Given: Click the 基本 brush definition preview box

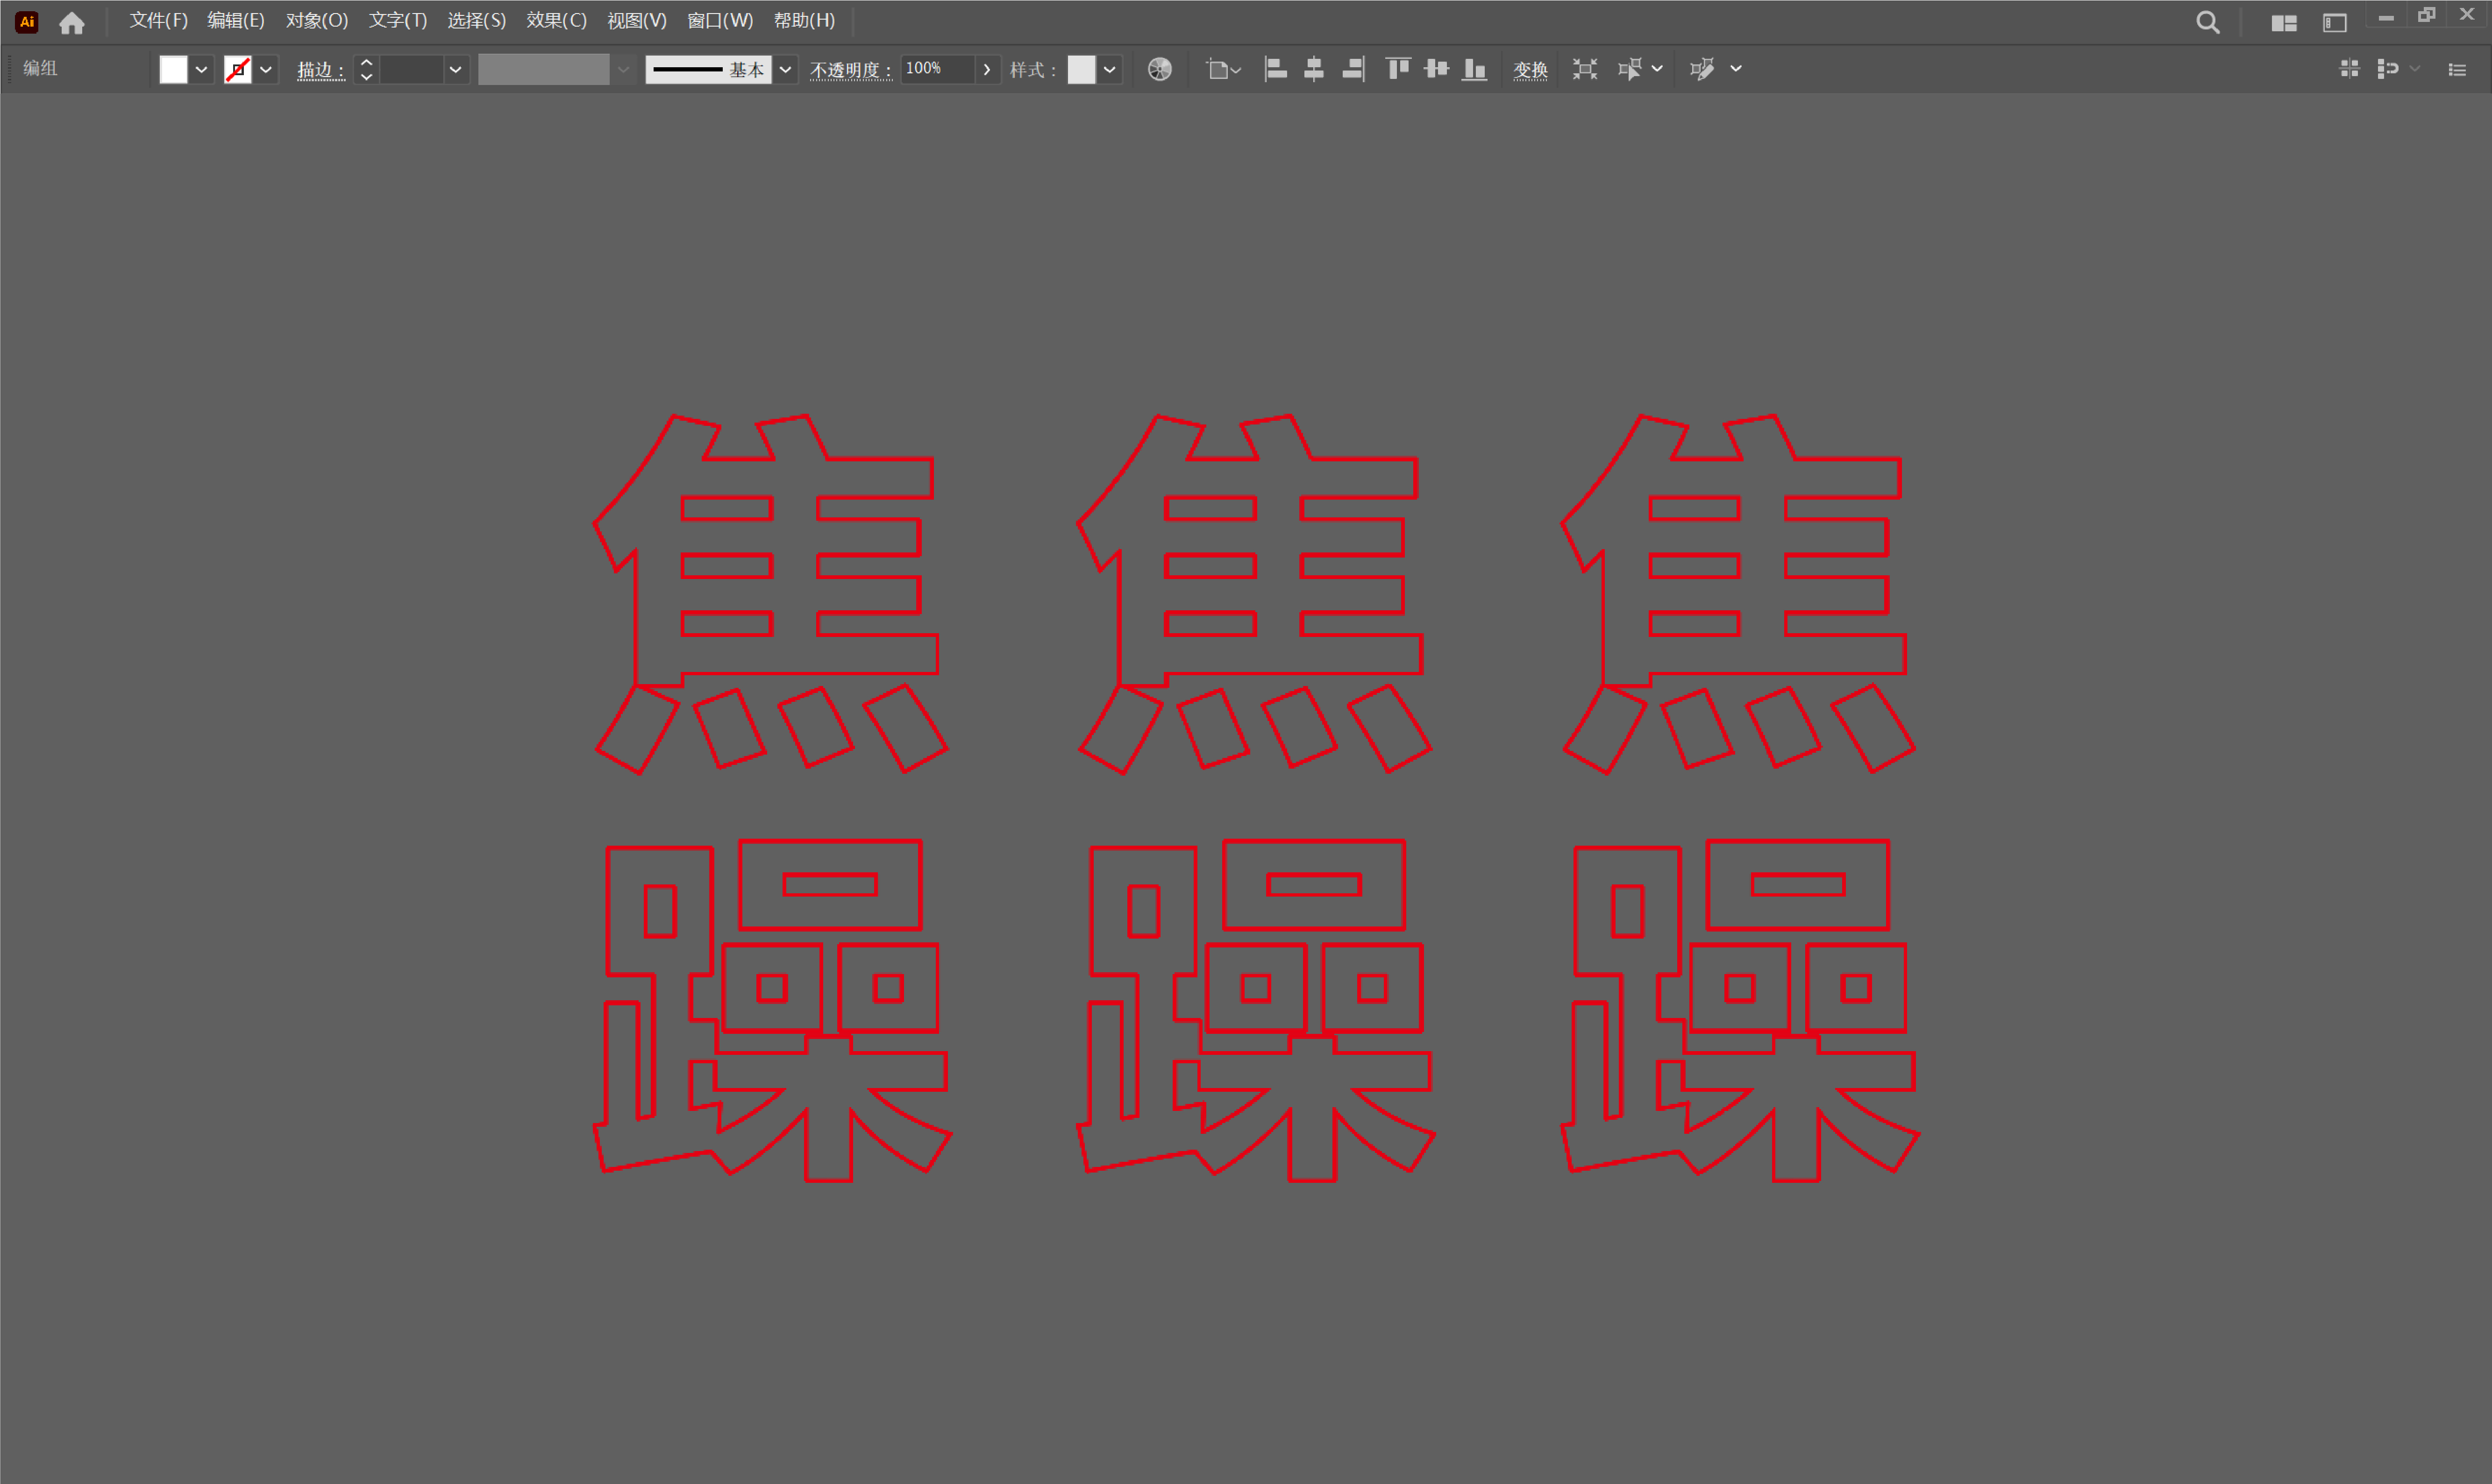Looking at the screenshot, I should click(x=708, y=69).
